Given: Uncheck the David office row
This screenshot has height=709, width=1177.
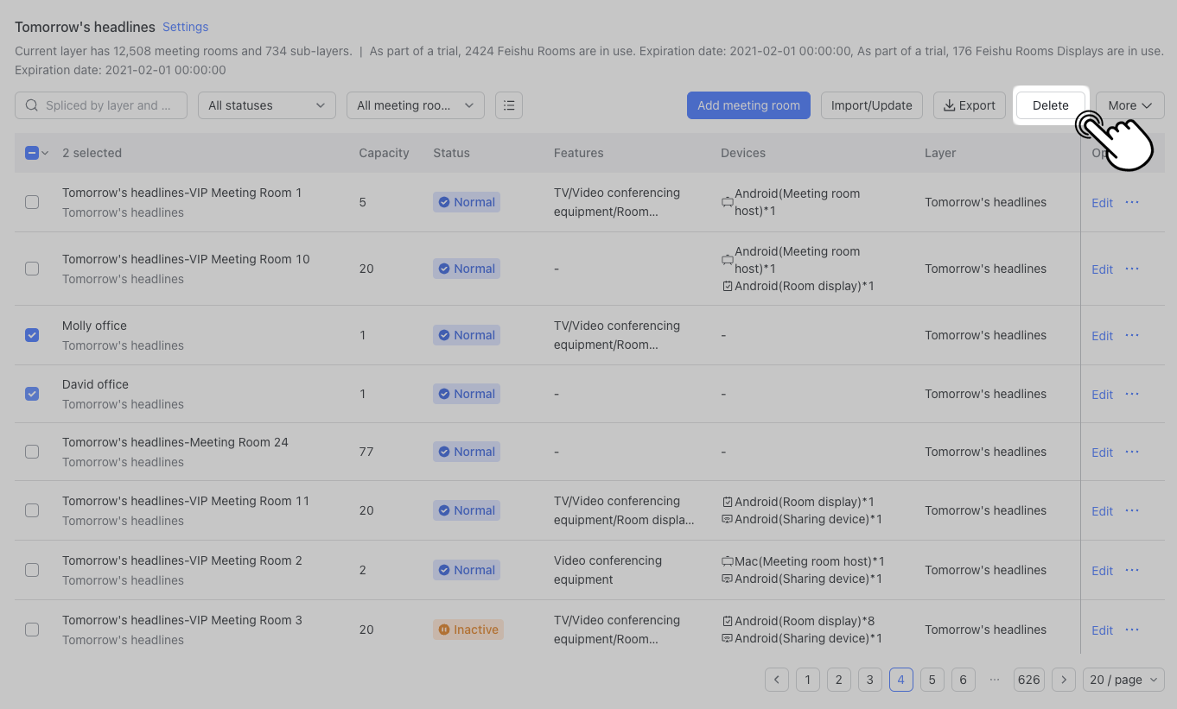Looking at the screenshot, I should click(x=32, y=394).
